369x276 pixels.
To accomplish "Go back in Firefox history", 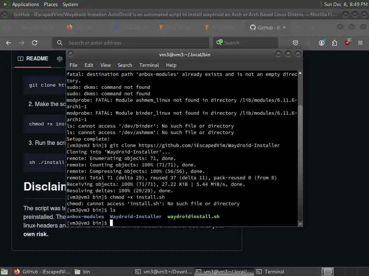I will tap(9, 43).
